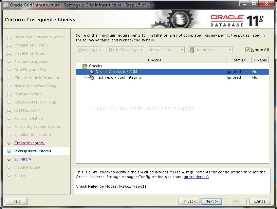Viewport: 277px width, 209px height.
Task: Click the No fixable value for Device Checks row
Action: (255, 72)
